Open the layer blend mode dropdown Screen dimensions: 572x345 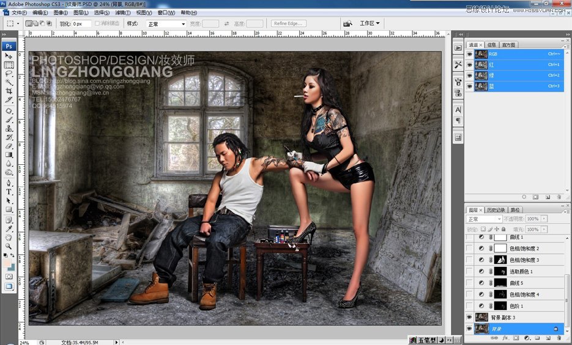tap(483, 219)
